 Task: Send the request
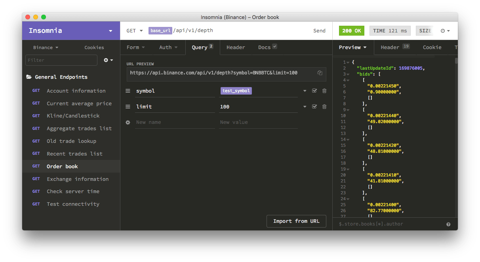pos(319,31)
